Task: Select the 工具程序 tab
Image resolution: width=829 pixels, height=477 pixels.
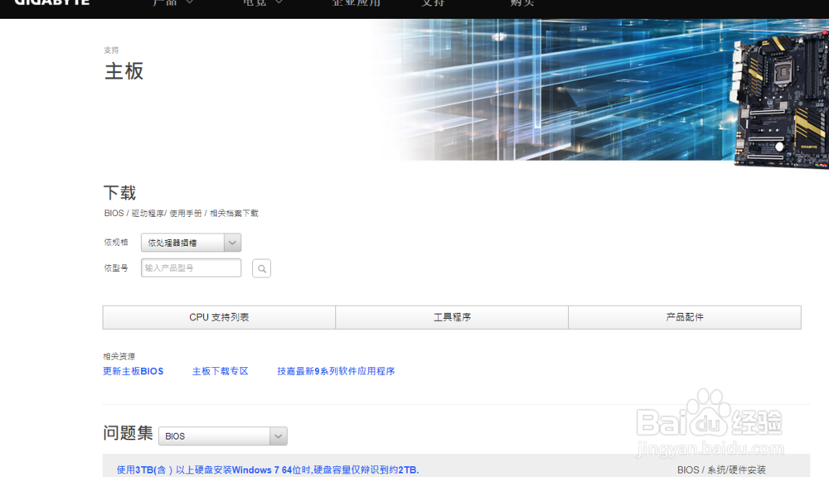Action: click(x=452, y=316)
